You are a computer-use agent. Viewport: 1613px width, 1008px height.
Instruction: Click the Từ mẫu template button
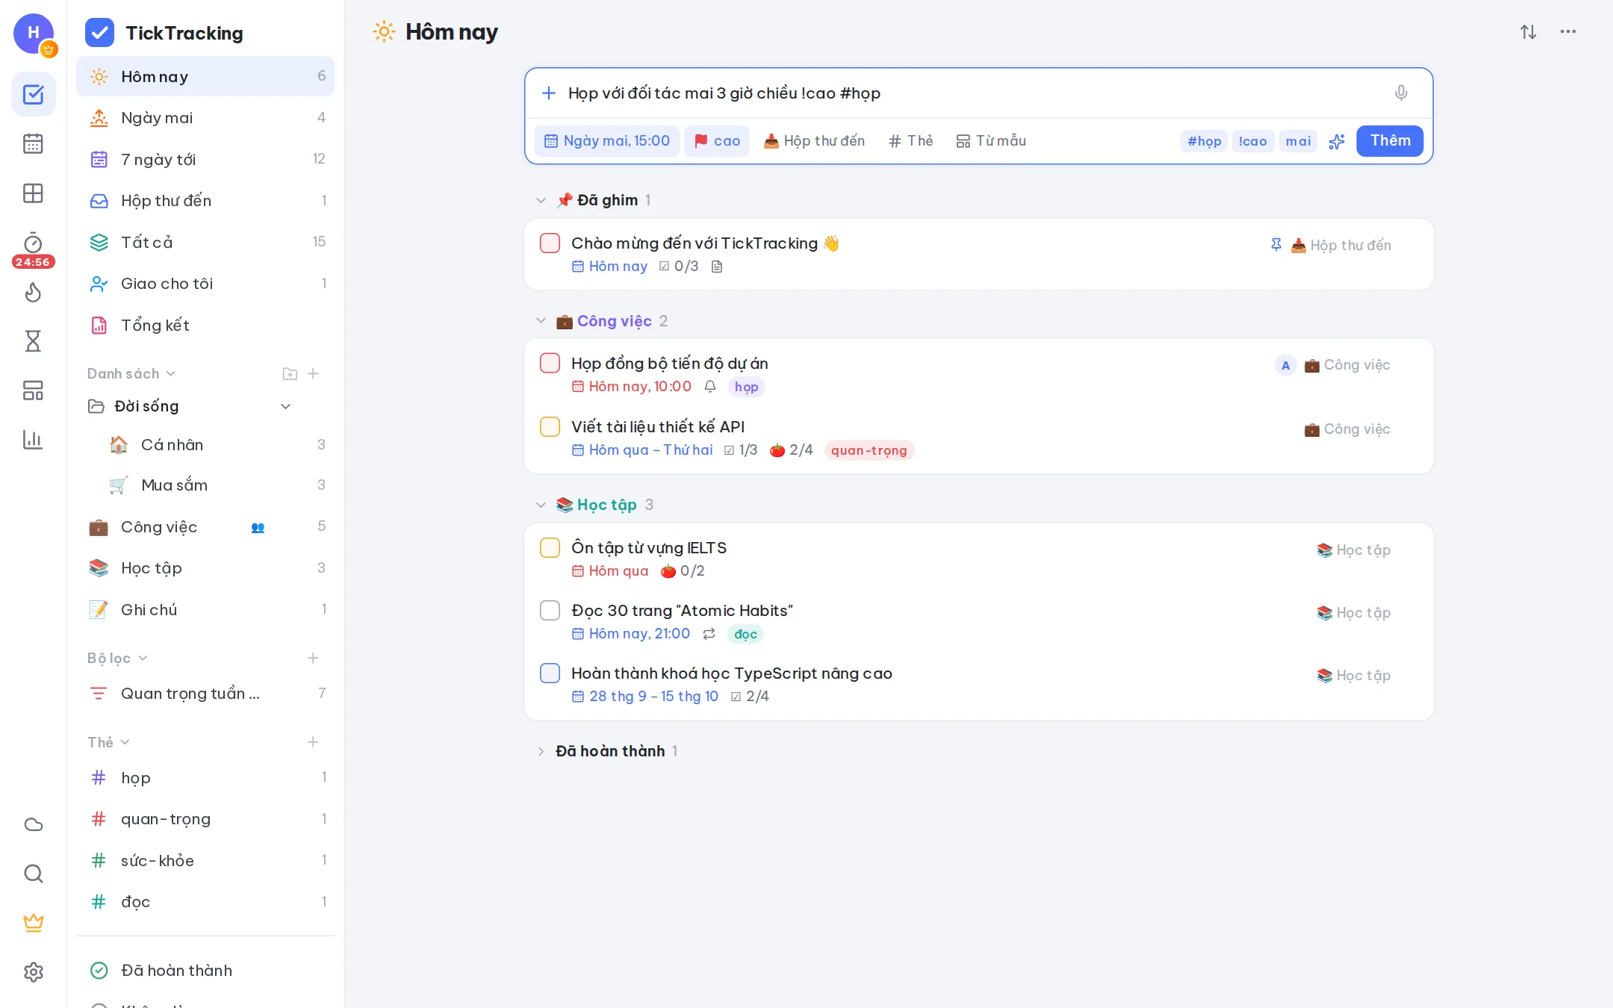(x=991, y=141)
